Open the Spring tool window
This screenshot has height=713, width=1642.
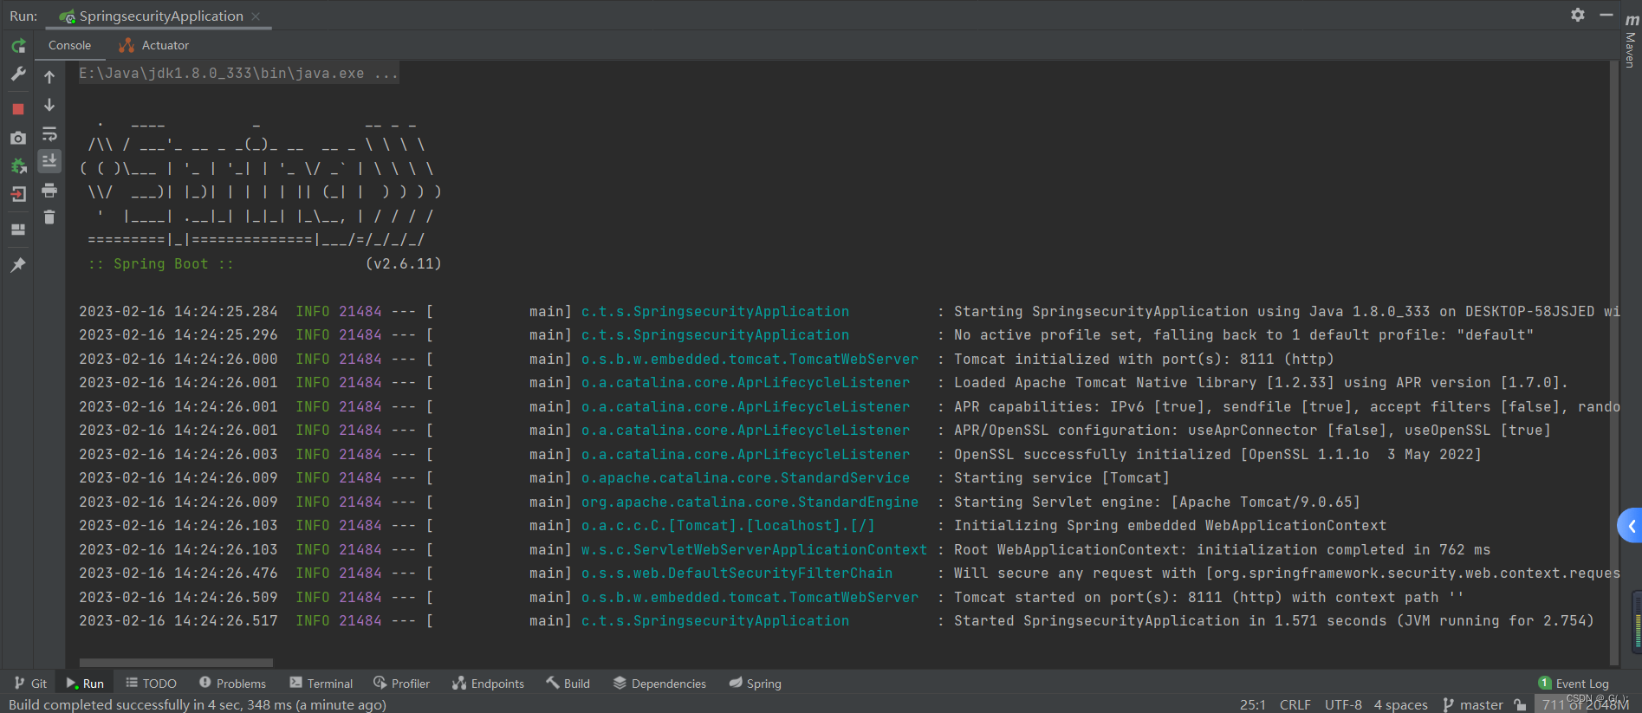tap(755, 684)
